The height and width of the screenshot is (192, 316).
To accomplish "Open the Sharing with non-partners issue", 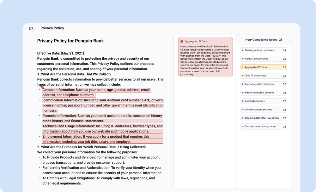I will tap(264, 50).
